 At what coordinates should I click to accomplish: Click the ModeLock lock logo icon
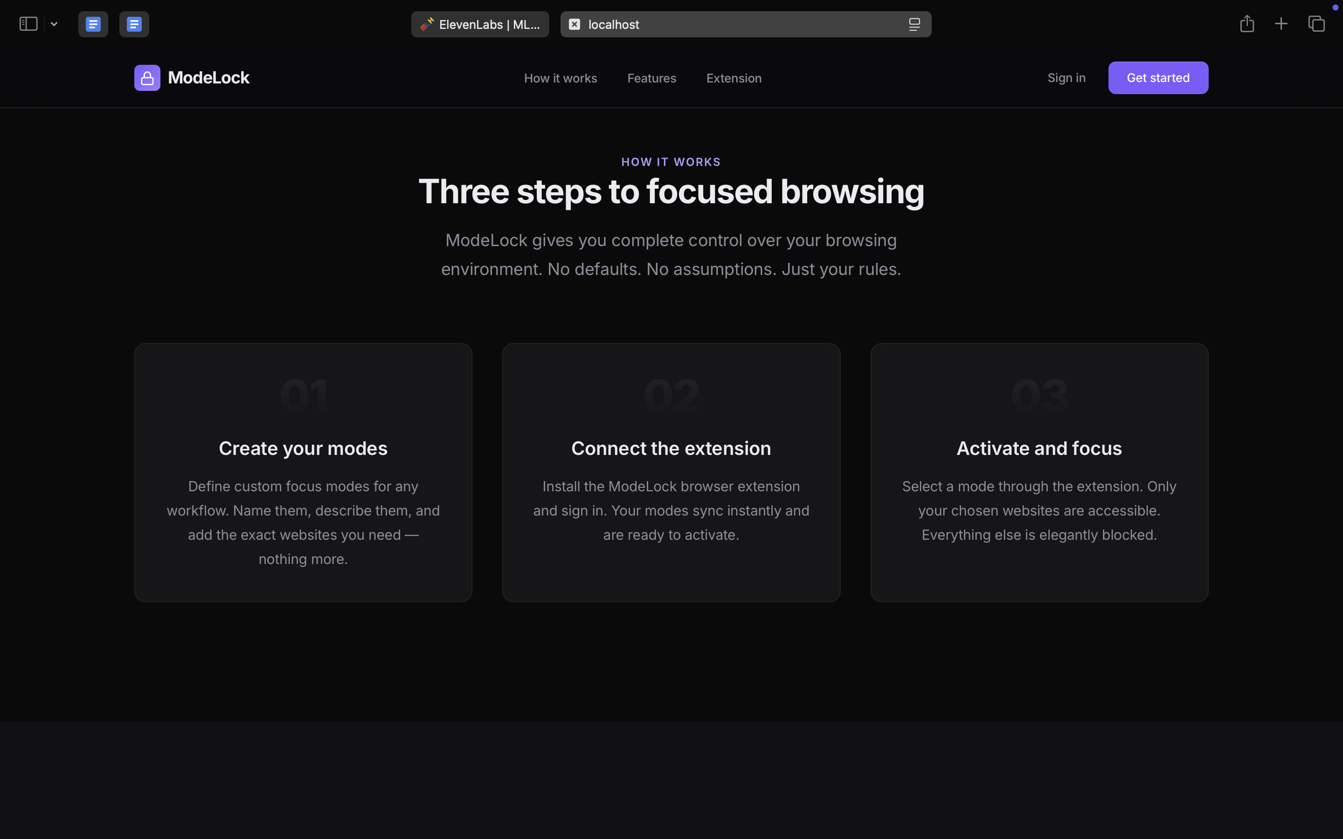click(x=147, y=78)
